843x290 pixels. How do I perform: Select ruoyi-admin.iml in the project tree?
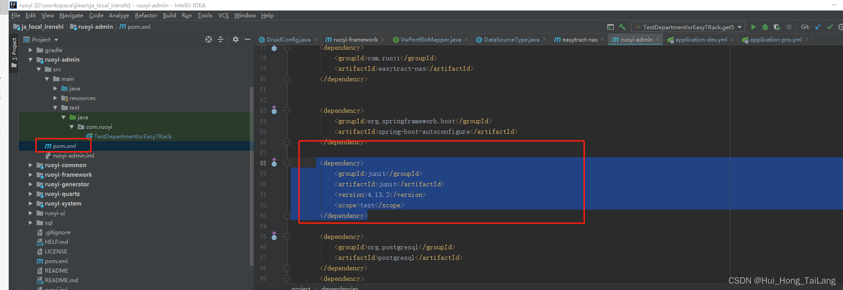[73, 155]
